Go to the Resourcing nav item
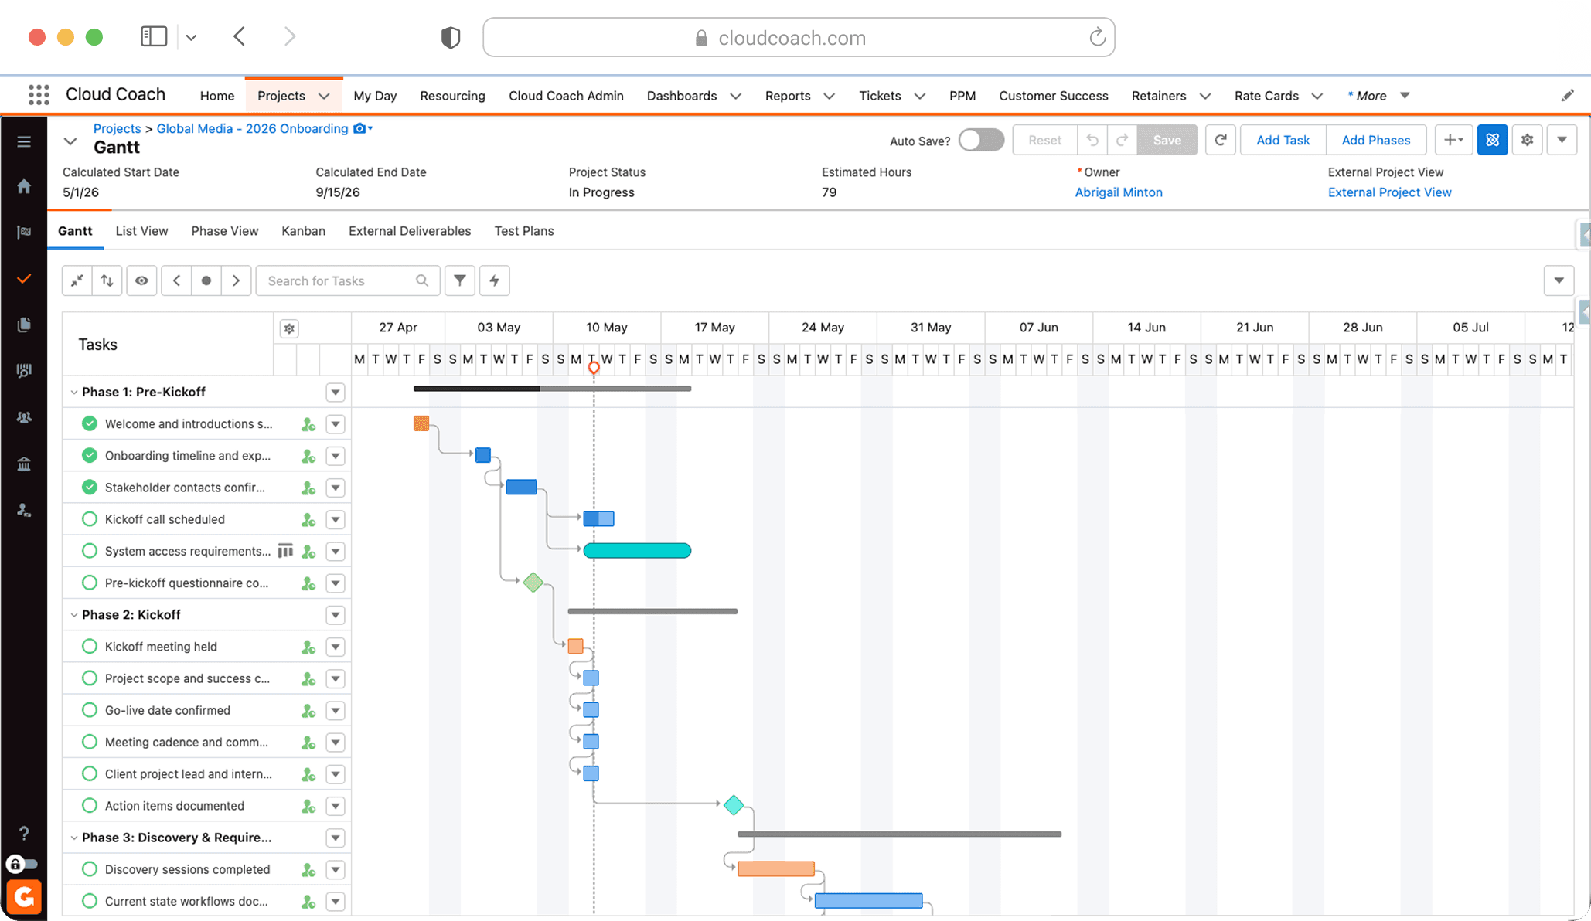The image size is (1591, 921). tap(452, 96)
